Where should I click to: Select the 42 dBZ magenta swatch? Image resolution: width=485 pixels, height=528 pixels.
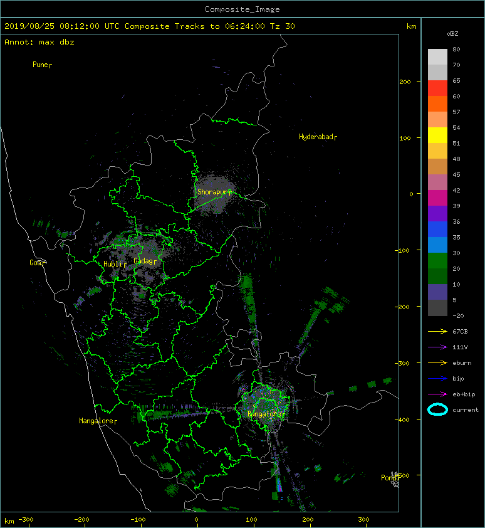click(x=437, y=198)
